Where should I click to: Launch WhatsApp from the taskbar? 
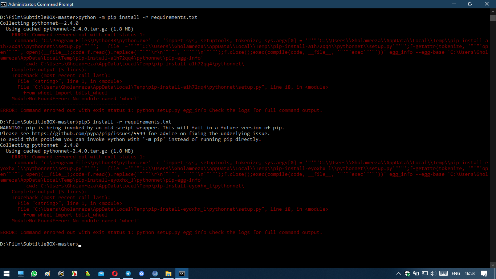pos(34,273)
